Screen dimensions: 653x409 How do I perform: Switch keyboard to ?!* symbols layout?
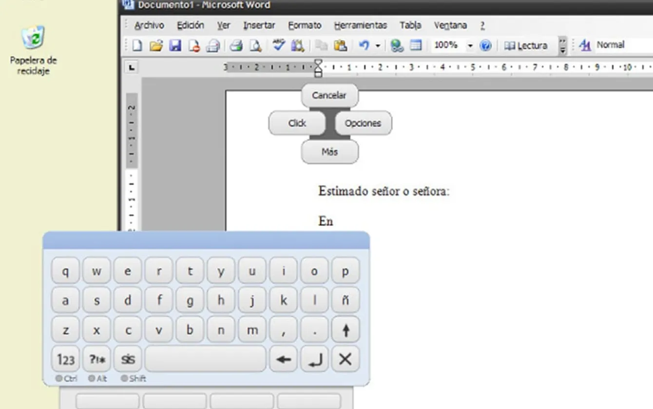point(97,359)
